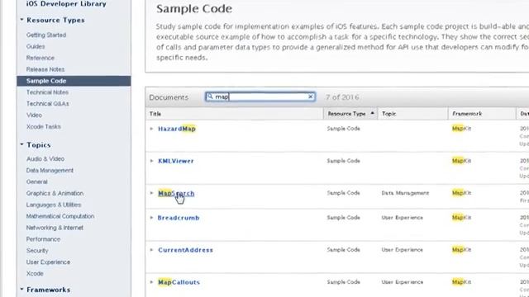Expand the MapCallouts row triangle

pyautogui.click(x=151, y=282)
